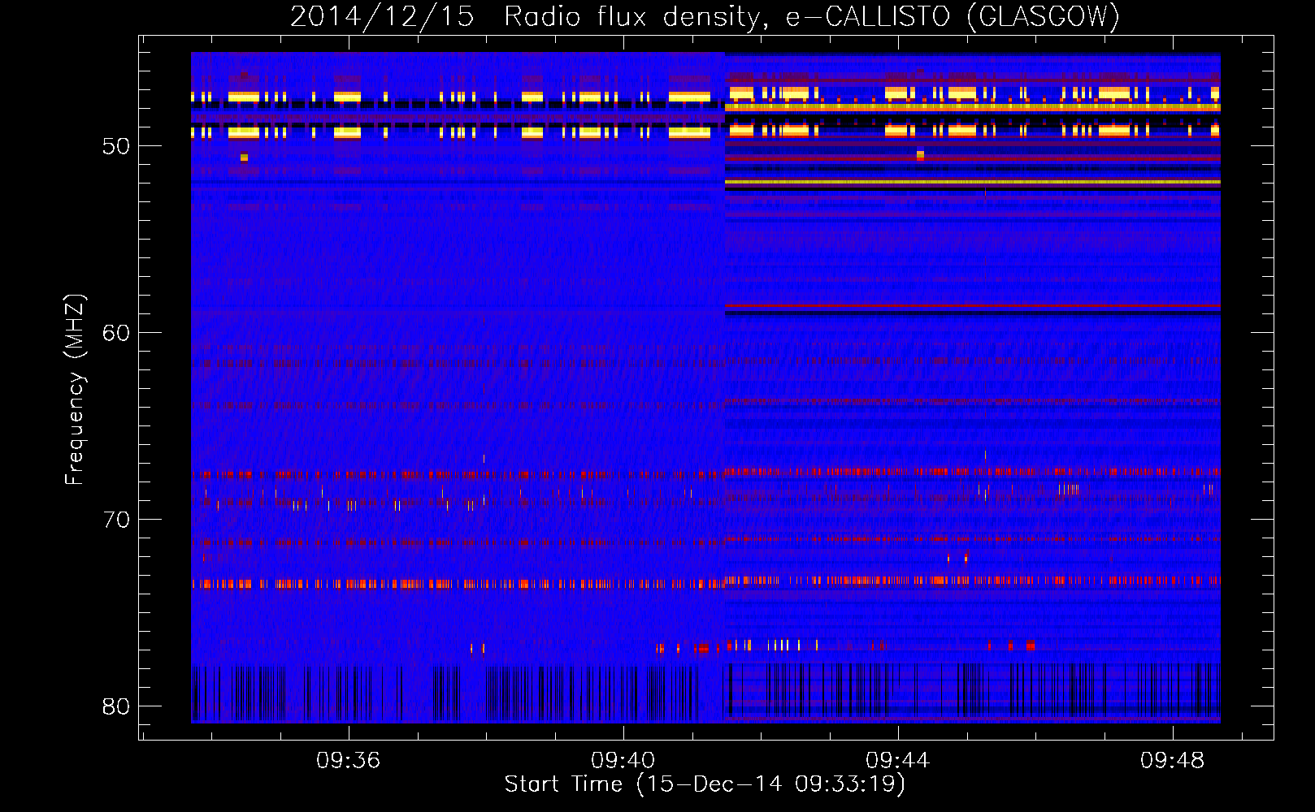Click the plot title '2014/12/15 Radio flux density'

click(x=705, y=16)
